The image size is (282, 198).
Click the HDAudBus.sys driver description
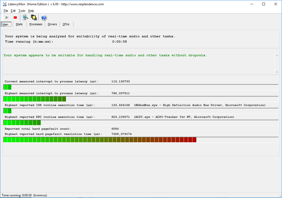[x=200, y=105]
